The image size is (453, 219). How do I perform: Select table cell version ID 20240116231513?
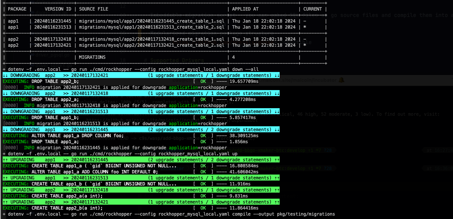tap(53, 27)
